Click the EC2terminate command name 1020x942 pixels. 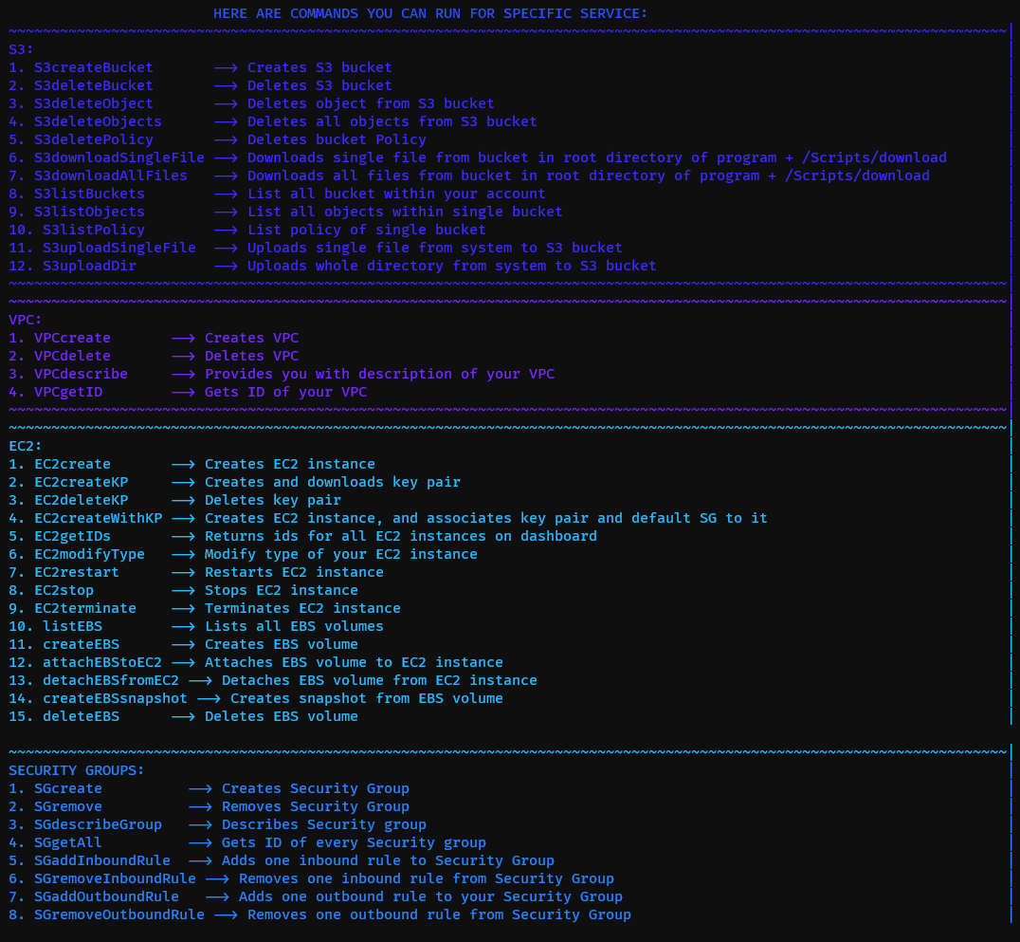(84, 608)
